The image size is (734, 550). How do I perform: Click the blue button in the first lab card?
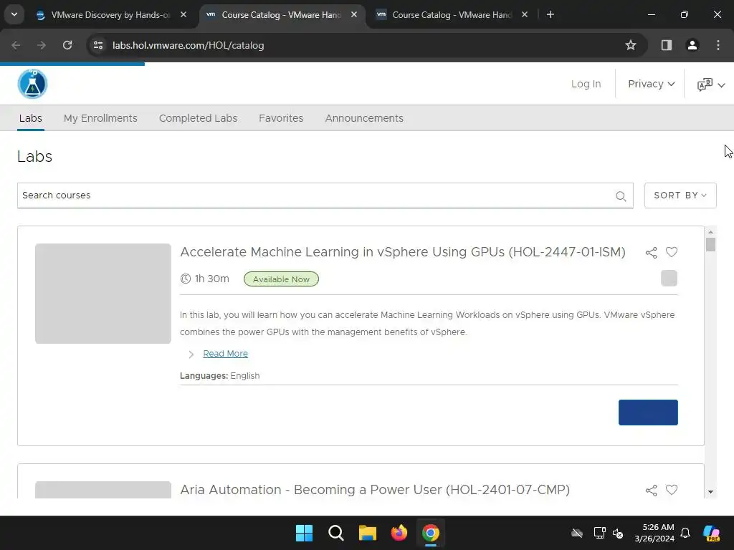click(648, 412)
